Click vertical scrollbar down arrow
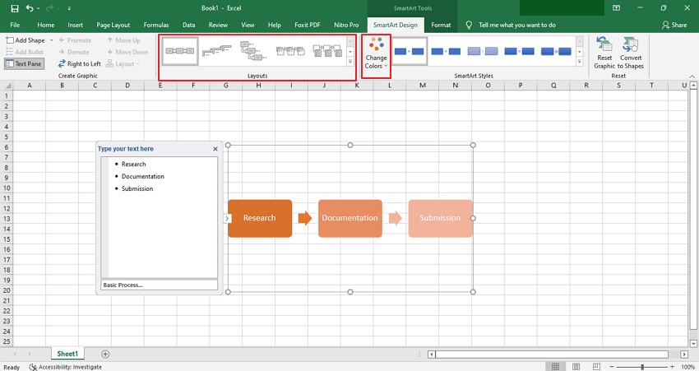Image resolution: width=699 pixels, height=371 pixels. [693, 343]
